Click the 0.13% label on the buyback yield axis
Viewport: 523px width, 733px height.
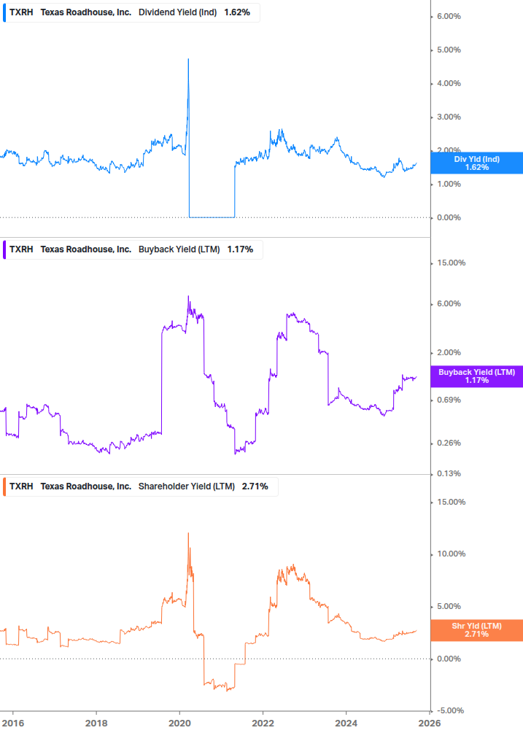point(449,474)
